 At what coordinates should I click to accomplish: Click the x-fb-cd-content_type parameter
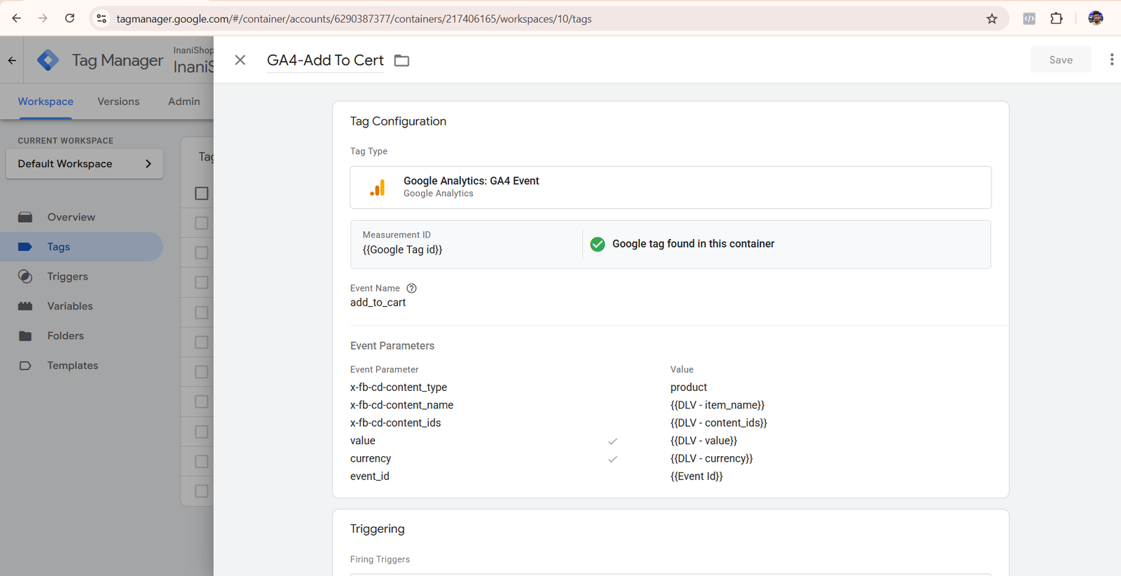[x=399, y=388]
